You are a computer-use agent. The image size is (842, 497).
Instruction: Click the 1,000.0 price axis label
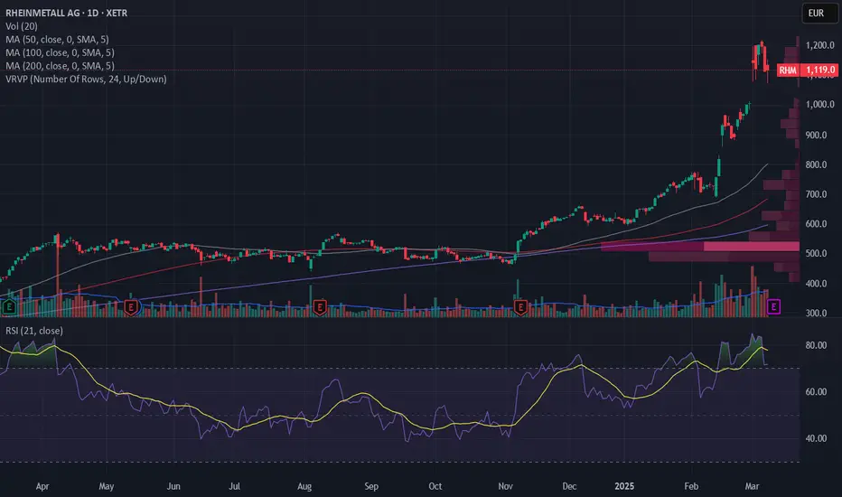click(x=819, y=104)
